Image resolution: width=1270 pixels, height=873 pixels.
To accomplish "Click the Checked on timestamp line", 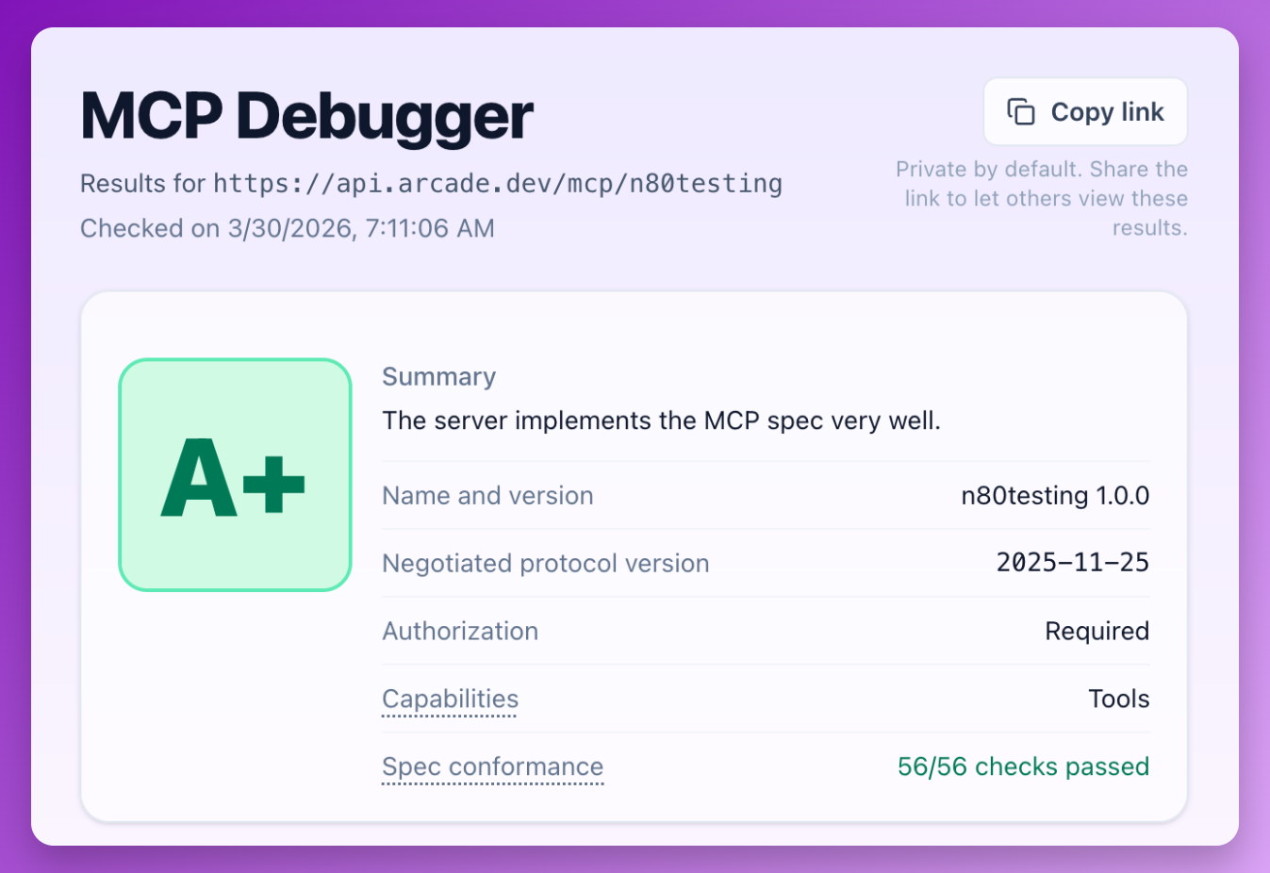I will tap(288, 228).
